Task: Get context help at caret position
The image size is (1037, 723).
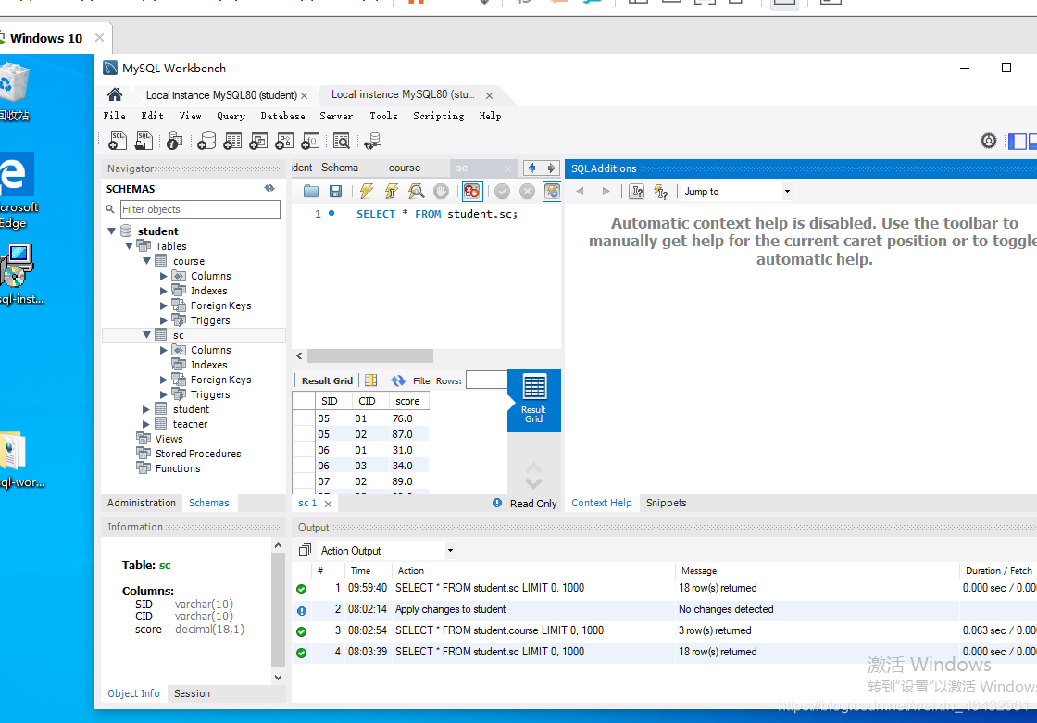Action: pos(636,192)
